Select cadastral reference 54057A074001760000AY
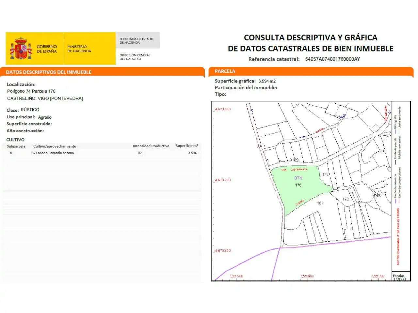The height and width of the screenshot is (313, 418). [x=332, y=59]
